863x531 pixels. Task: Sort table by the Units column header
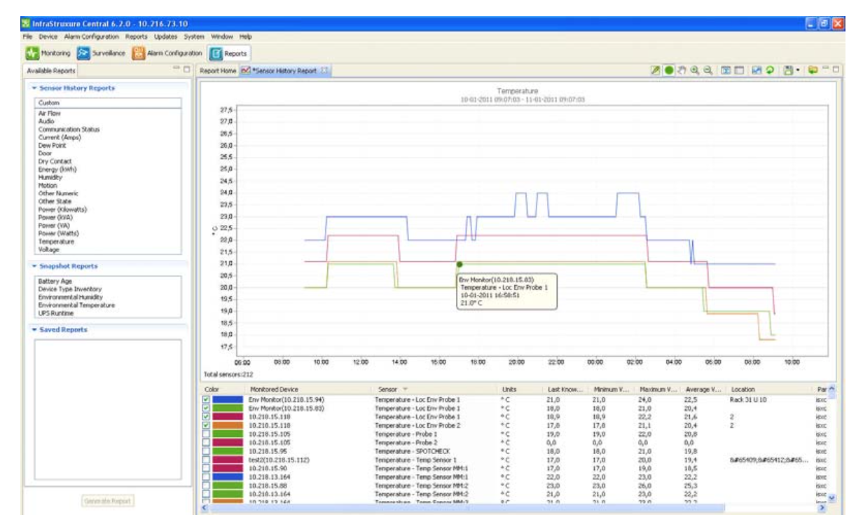coord(519,389)
